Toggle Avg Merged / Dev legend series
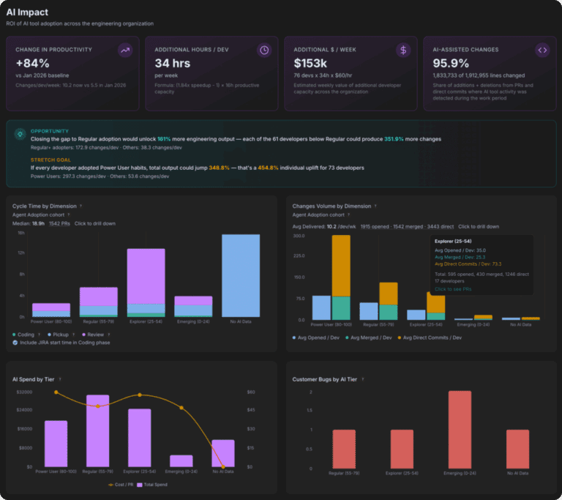The image size is (562, 500). tap(369, 338)
